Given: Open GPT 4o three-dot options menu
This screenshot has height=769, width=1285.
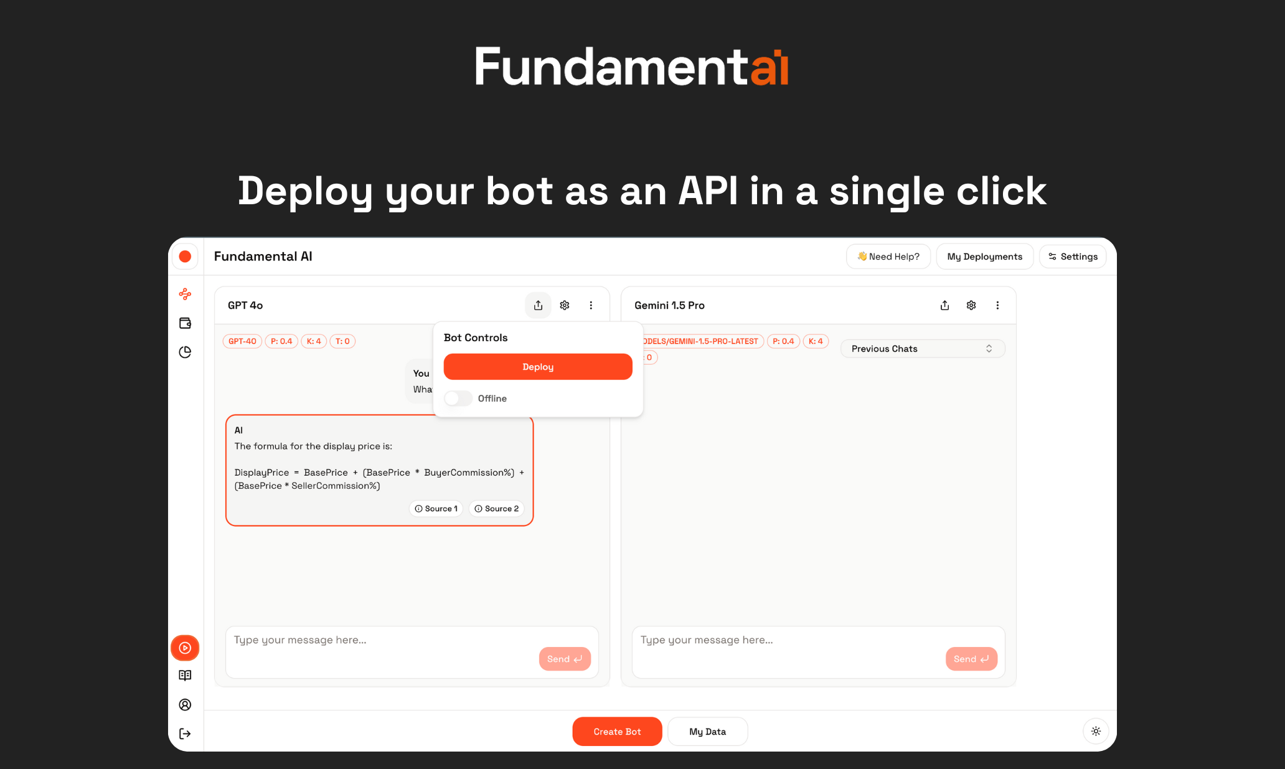Looking at the screenshot, I should point(591,305).
